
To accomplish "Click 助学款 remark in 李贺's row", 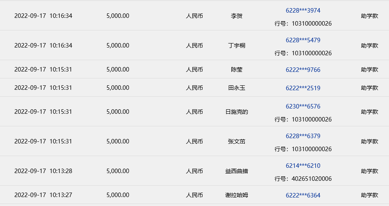I will [x=369, y=16].
